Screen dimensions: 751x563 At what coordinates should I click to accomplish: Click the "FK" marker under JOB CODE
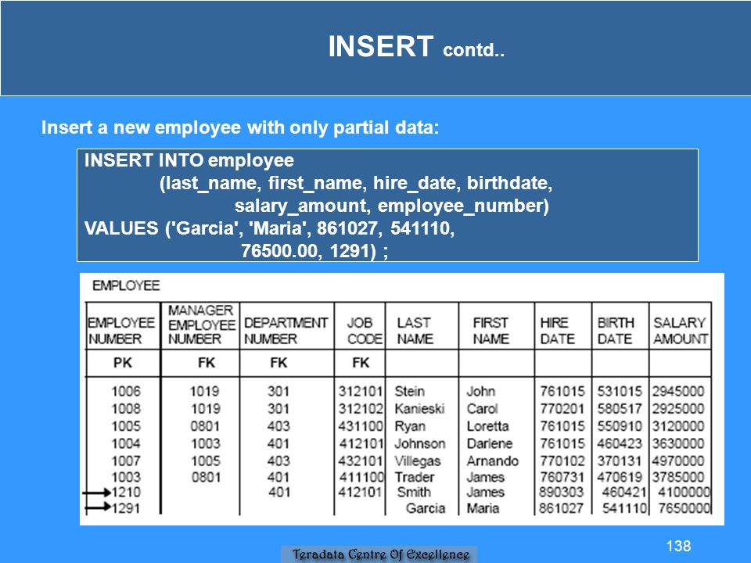click(361, 363)
